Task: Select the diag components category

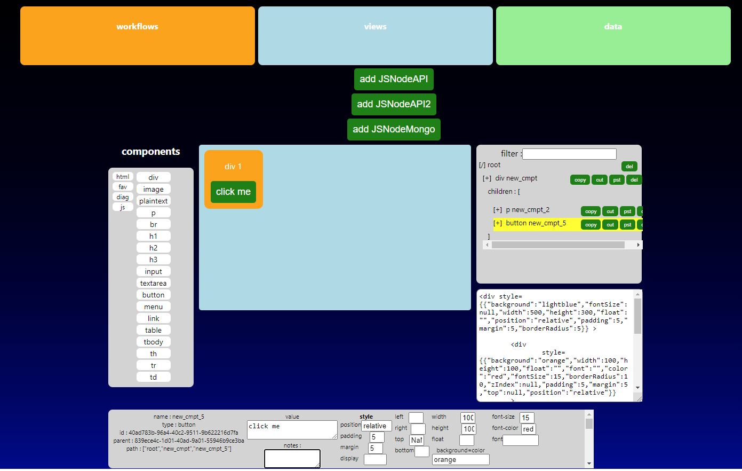Action: [123, 197]
